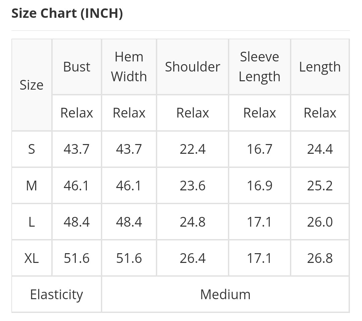Click the Relax label under Shoulder
Screen dimensions: 362x321
(192, 113)
